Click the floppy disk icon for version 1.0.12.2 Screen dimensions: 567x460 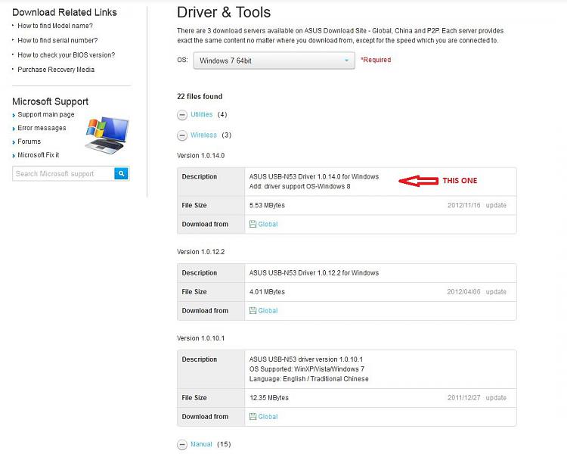click(253, 310)
